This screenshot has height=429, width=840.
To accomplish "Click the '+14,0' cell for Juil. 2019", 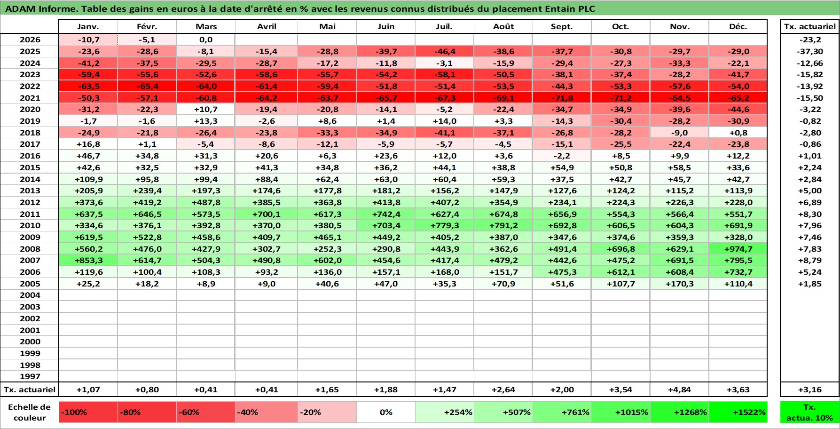I will point(445,121).
